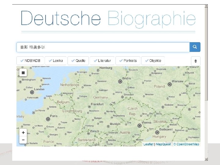Screen dimensions: 220x165
Task: Click the map square draw-area button
Action: pos(23,73)
